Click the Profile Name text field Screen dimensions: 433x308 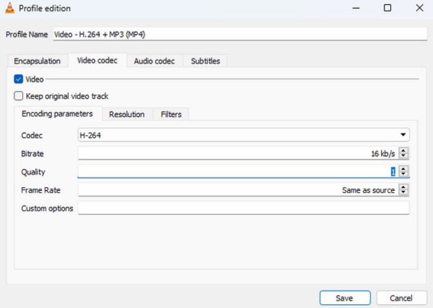click(x=240, y=34)
